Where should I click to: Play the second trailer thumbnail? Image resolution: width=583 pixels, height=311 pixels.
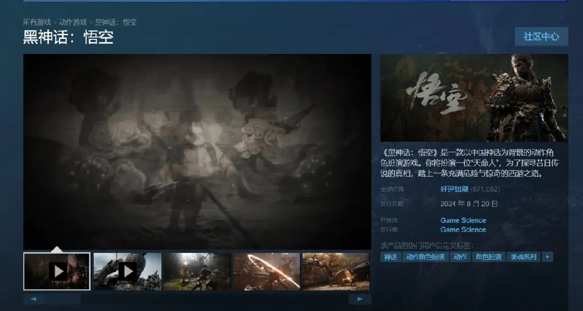click(x=127, y=271)
